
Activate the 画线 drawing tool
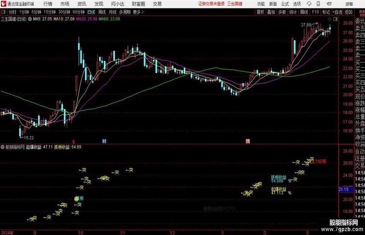304,12
